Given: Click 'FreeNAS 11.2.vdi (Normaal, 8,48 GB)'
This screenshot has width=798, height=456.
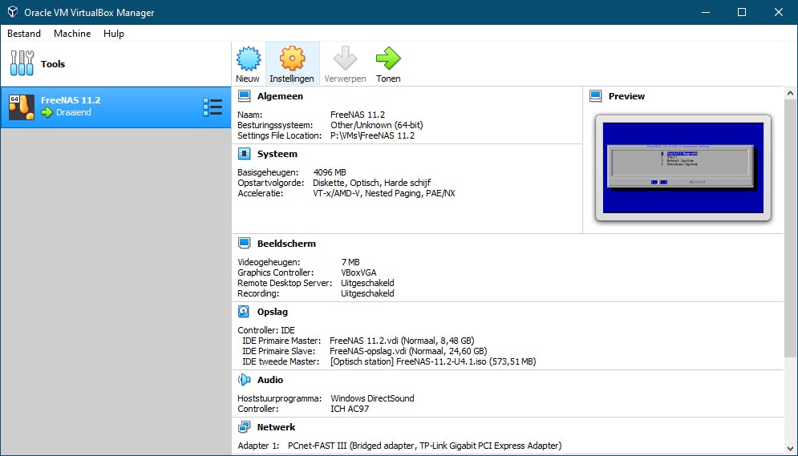Looking at the screenshot, I should [402, 341].
